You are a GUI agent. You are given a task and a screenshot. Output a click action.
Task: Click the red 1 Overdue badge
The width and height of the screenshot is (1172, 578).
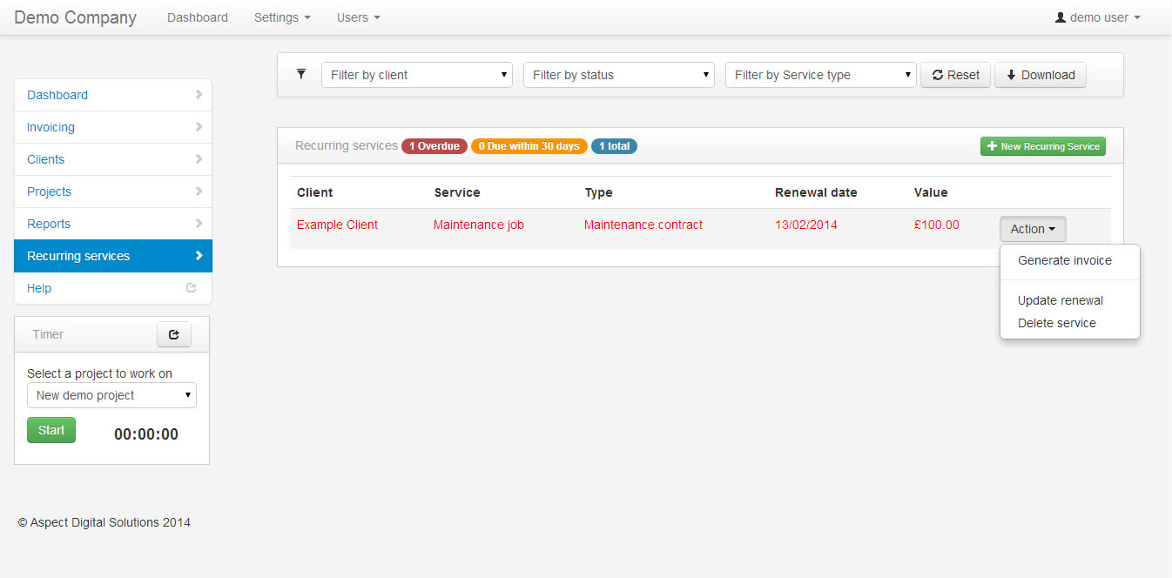pos(434,146)
